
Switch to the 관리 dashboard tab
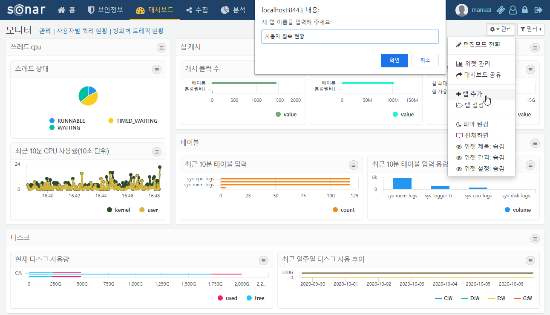[45, 31]
